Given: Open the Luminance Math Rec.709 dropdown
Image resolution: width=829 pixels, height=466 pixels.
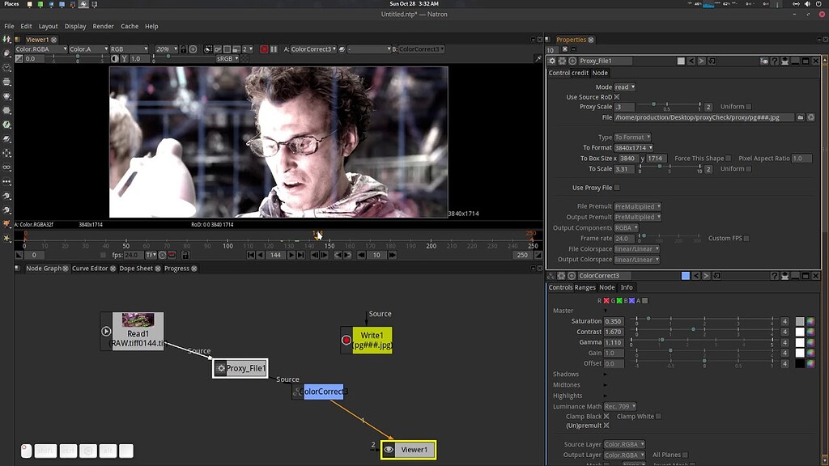Looking at the screenshot, I should [621, 406].
